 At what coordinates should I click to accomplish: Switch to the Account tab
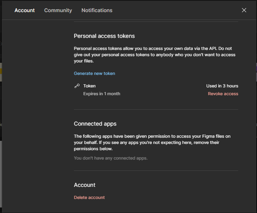point(25,10)
